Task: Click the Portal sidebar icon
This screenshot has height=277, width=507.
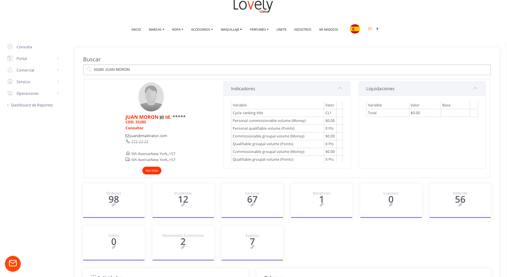Action: (10, 58)
